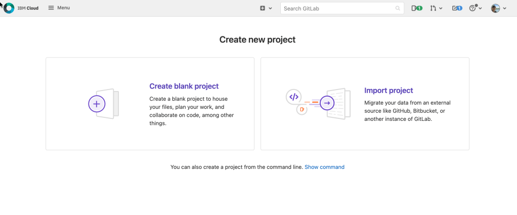517x215 pixels.
Task: Select the Create blank project heading
Action: coord(184,86)
